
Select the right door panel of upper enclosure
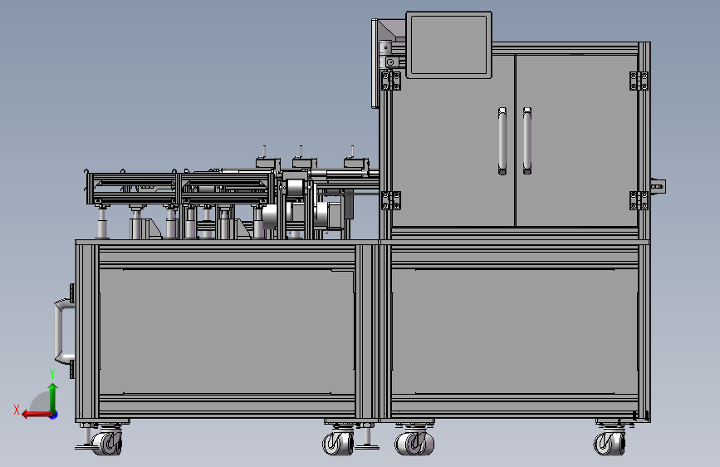point(576,140)
